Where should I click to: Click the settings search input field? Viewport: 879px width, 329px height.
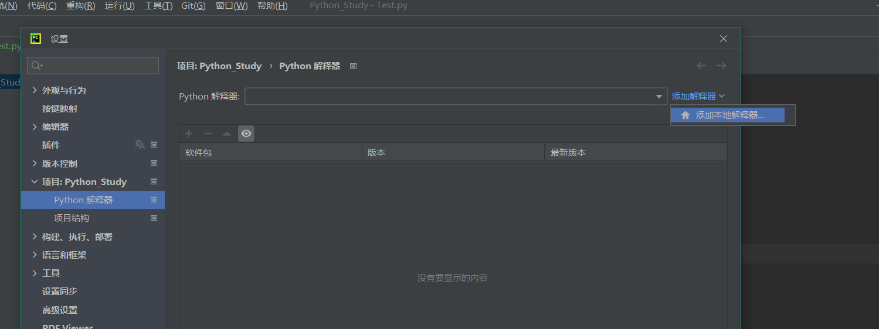(93, 66)
